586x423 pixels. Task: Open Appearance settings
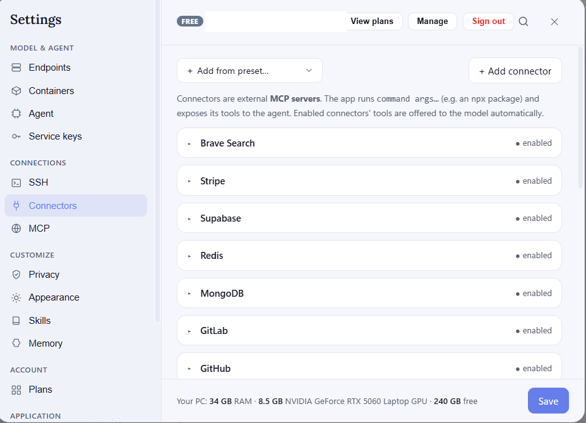(76, 297)
